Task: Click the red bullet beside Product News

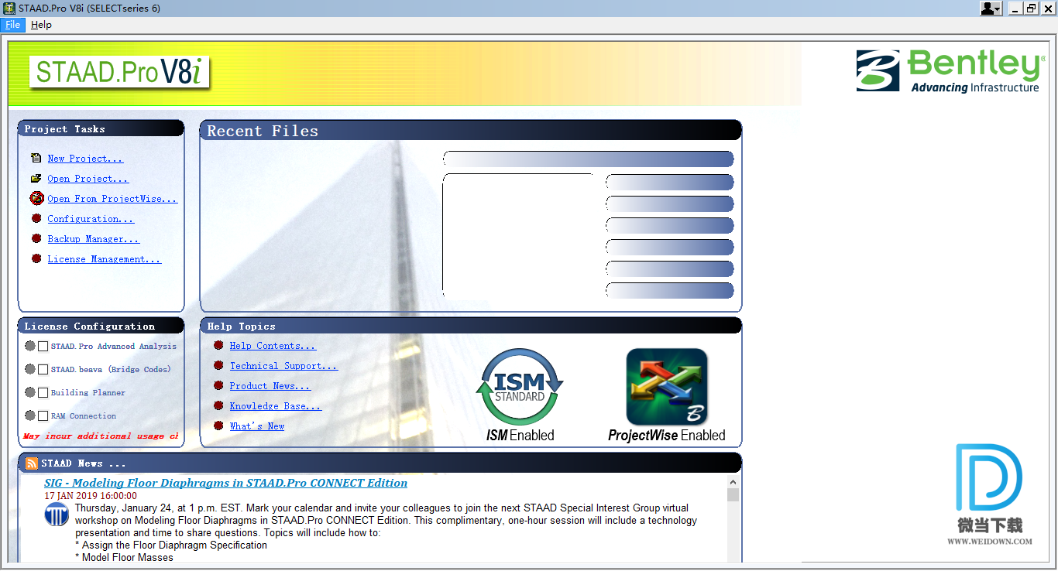Action: 218,386
